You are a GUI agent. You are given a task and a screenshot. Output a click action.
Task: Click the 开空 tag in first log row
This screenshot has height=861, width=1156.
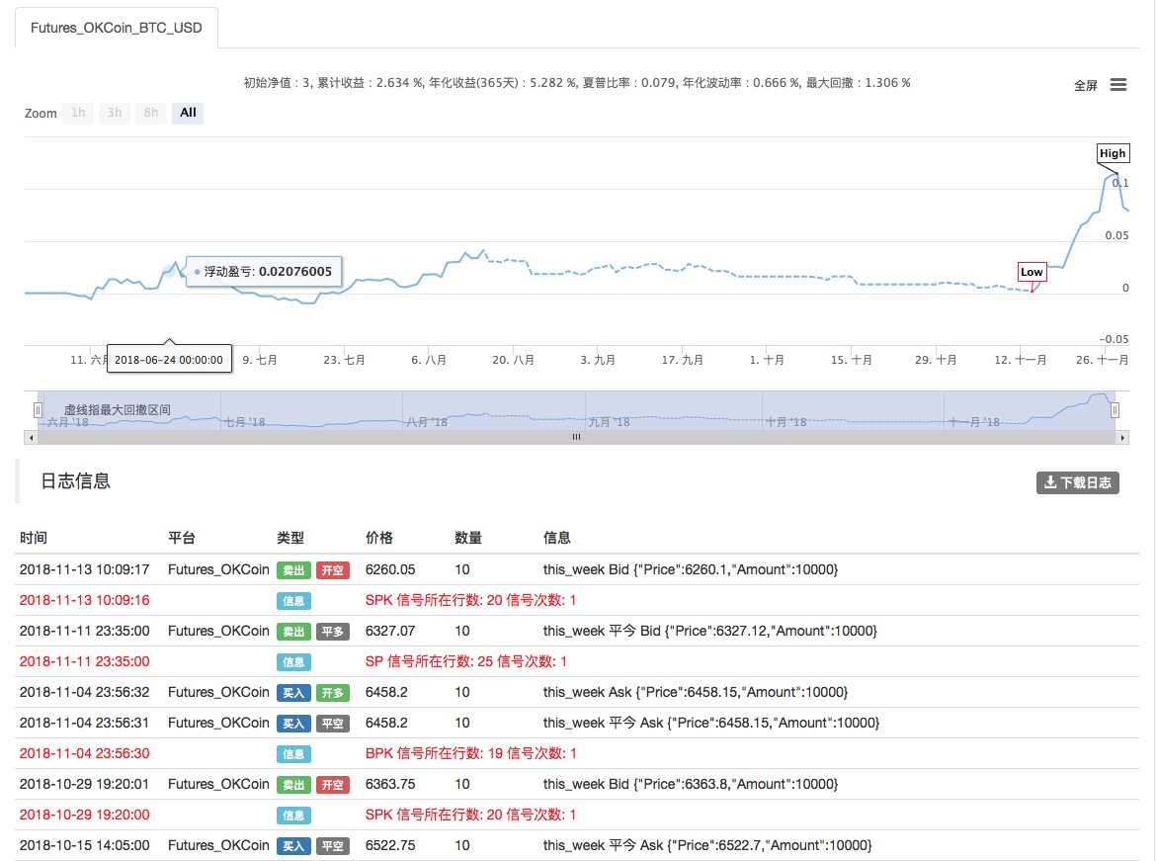pyautogui.click(x=332, y=569)
